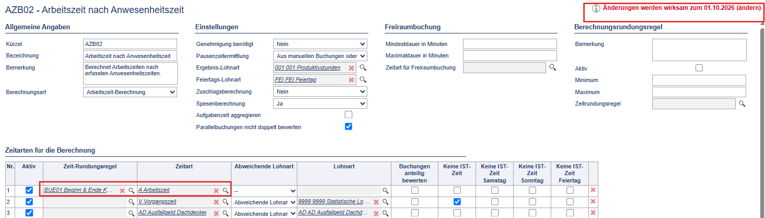Click the Bemerkung textarea under Allgemeine Angaben
This screenshot has height=218, width=765.
tap(130, 74)
